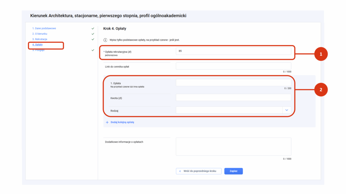Image resolution: width=346 pixels, height=194 pixels.
Task: Click Wróć do poprzedniego kroku button
Action: point(199,171)
